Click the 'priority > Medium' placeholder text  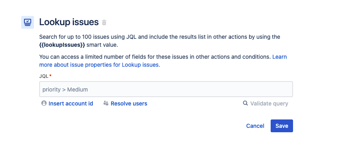[65, 89]
